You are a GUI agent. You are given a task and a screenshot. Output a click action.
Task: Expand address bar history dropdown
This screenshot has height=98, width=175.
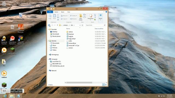coord(80,25)
